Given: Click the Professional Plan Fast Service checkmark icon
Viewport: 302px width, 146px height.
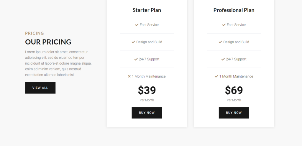Looking at the screenshot, I should 224,25.
